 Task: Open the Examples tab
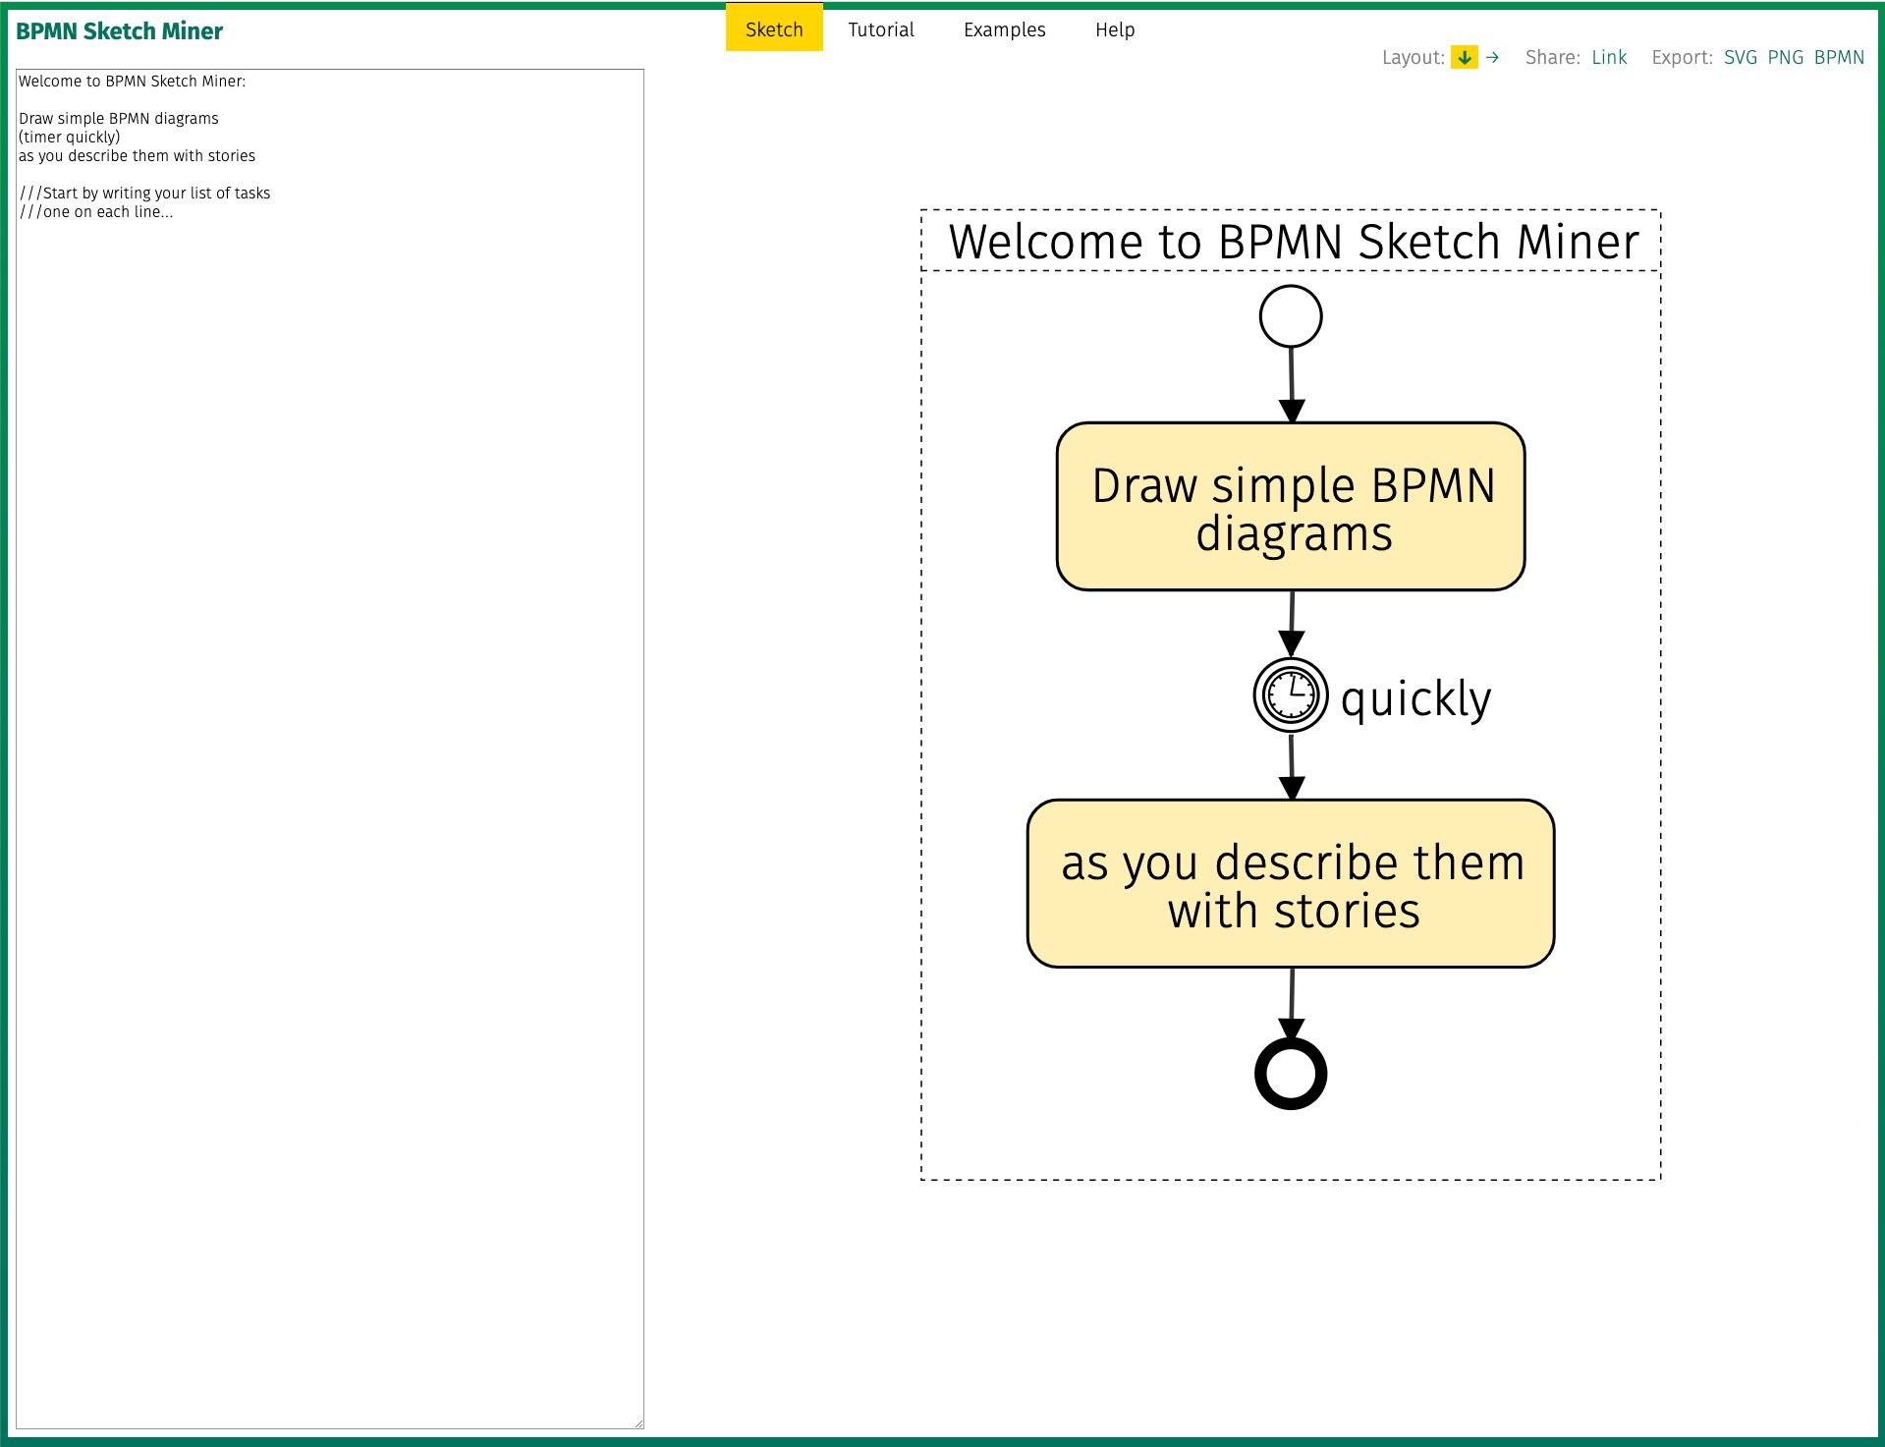click(x=1004, y=29)
